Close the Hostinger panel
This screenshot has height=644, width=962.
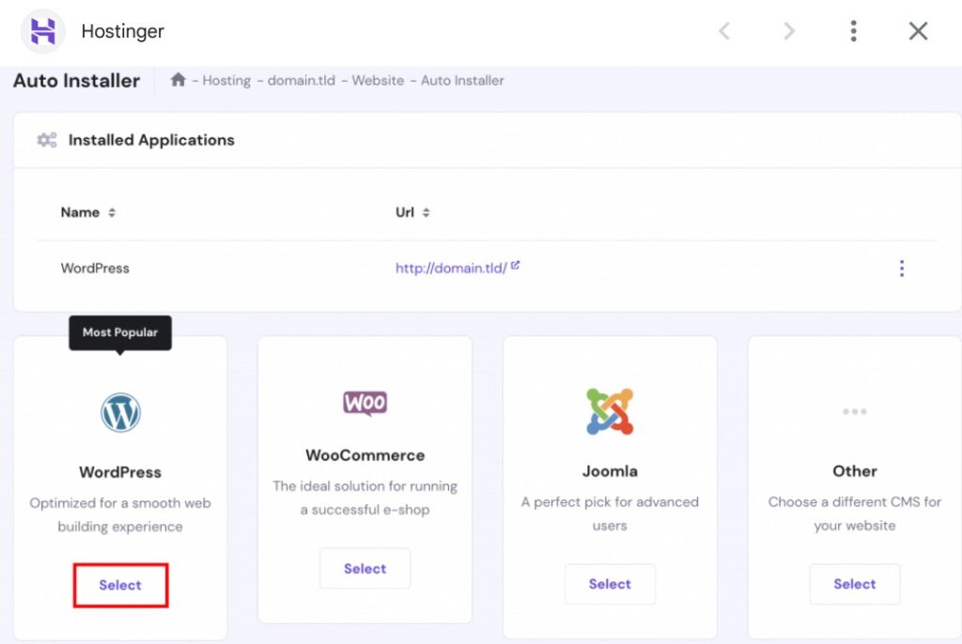tap(918, 31)
